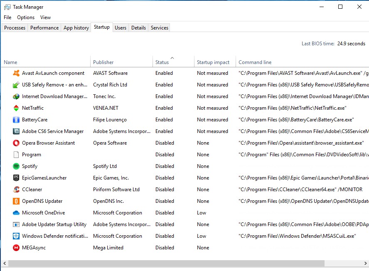Click the NetTraffic arrows icon

[x=16, y=108]
